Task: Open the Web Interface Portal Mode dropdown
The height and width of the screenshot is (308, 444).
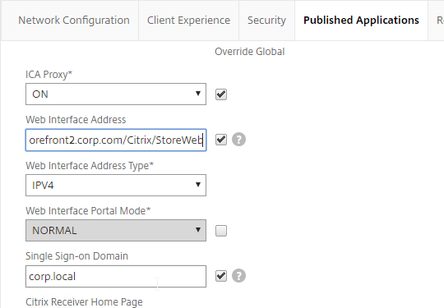Action: click(x=116, y=231)
